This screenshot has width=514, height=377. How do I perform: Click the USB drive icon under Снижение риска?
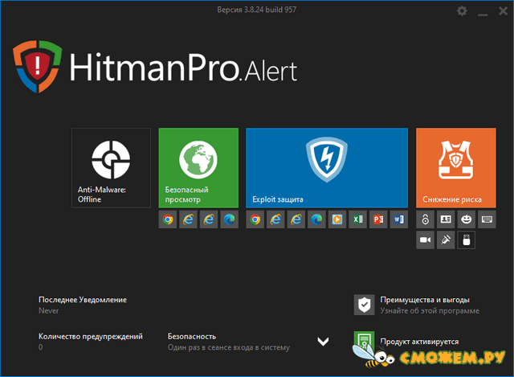pyautogui.click(x=466, y=240)
